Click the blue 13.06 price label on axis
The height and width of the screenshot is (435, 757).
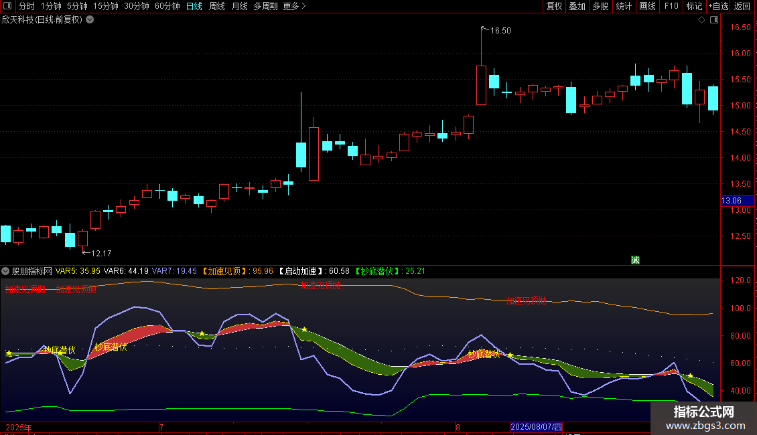731,201
